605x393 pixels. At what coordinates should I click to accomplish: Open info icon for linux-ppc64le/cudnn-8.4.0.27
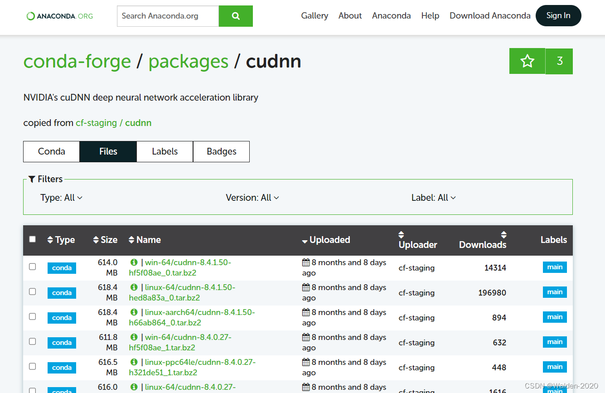tap(134, 362)
